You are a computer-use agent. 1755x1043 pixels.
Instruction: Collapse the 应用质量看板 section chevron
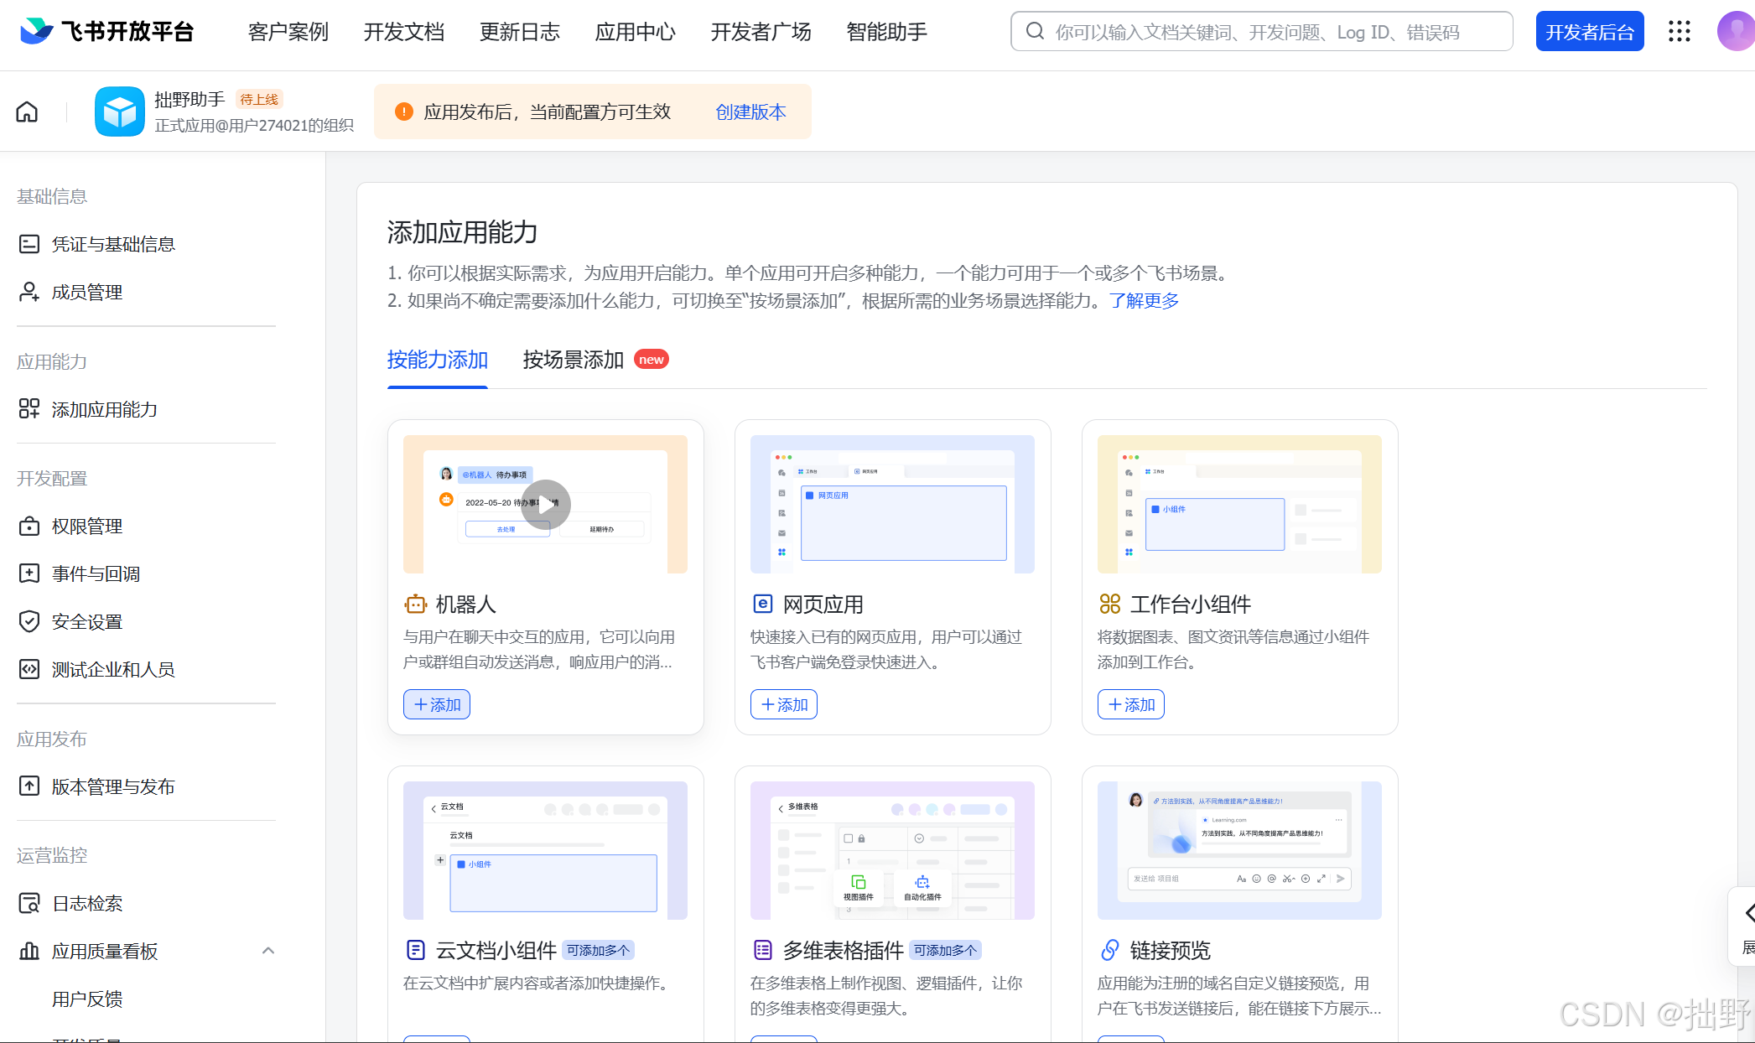pyautogui.click(x=268, y=951)
